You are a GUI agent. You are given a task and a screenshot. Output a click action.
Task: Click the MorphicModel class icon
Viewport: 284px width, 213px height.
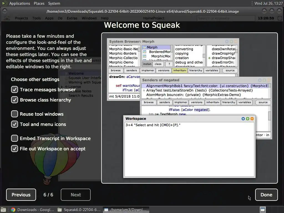pos(144,56)
